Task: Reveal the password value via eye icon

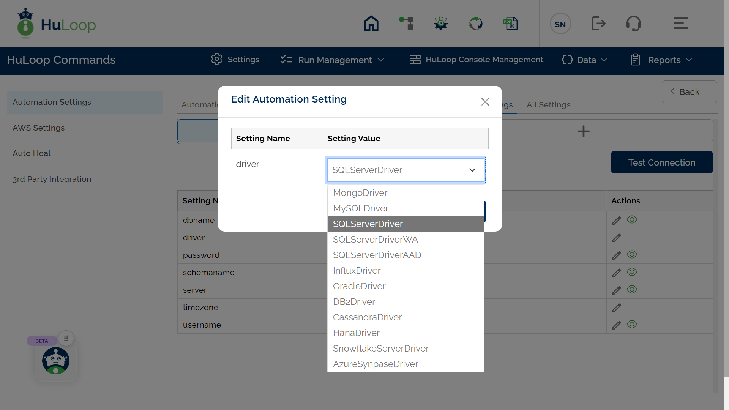Action: click(x=632, y=255)
